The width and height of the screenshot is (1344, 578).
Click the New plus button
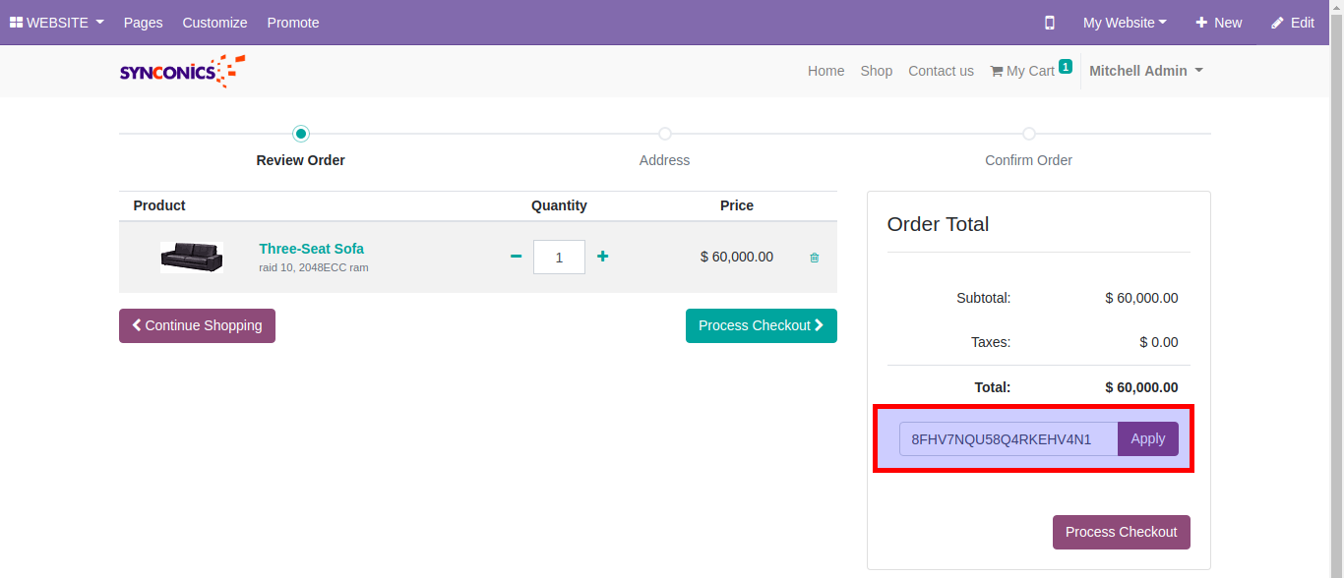point(1218,23)
